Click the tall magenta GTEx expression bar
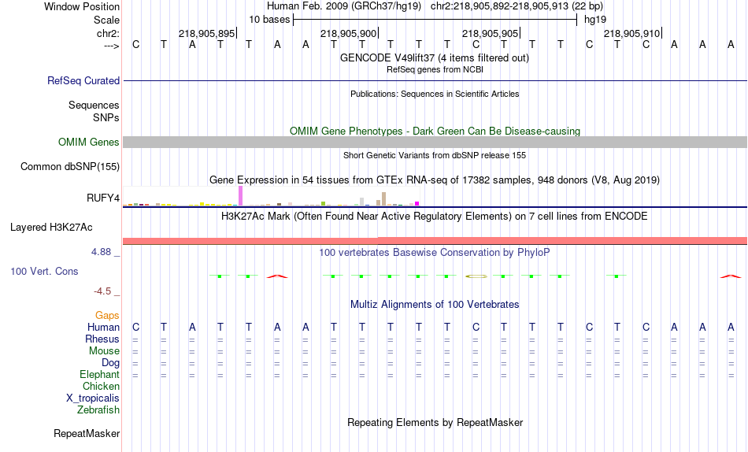The height and width of the screenshot is (452, 748). pos(240,196)
